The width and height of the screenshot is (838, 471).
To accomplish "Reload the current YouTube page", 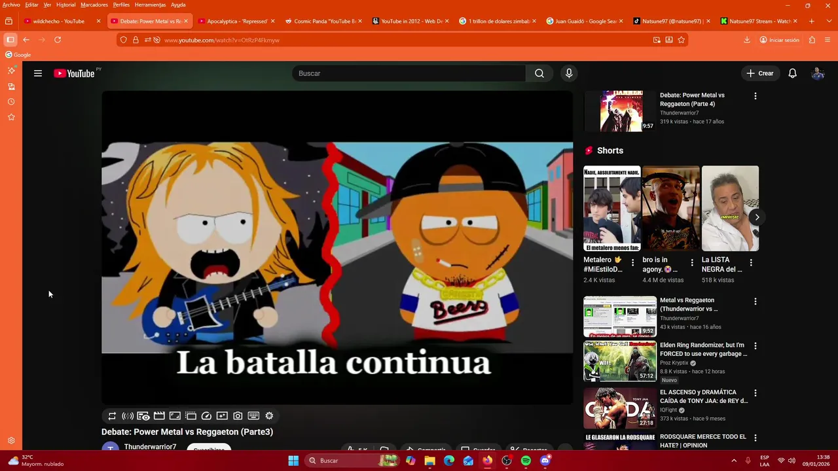I will tap(58, 40).
